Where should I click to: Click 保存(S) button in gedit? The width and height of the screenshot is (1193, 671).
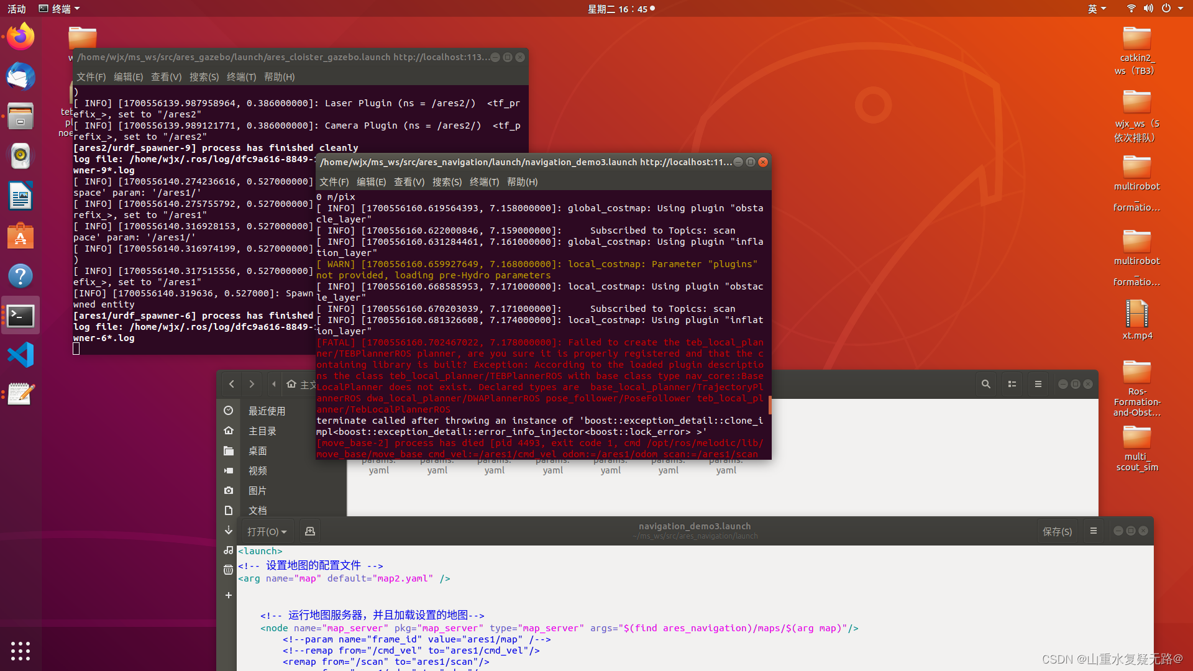[1057, 531]
